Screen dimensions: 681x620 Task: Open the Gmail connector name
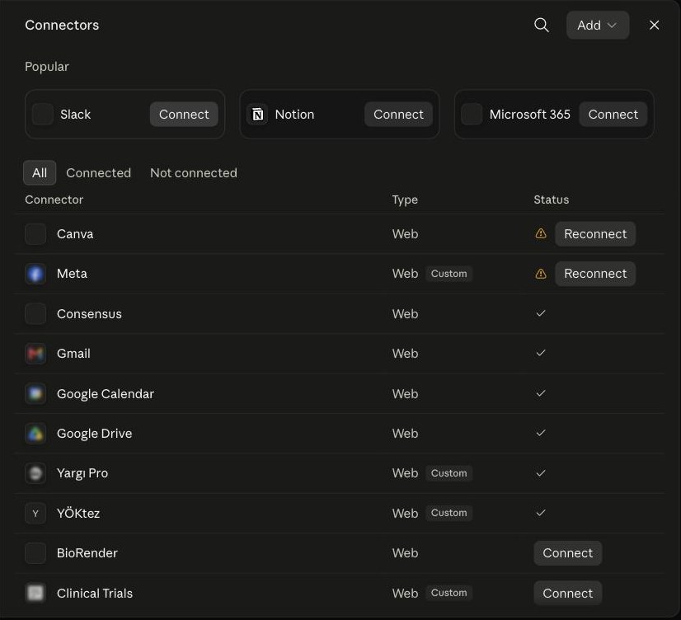click(73, 354)
